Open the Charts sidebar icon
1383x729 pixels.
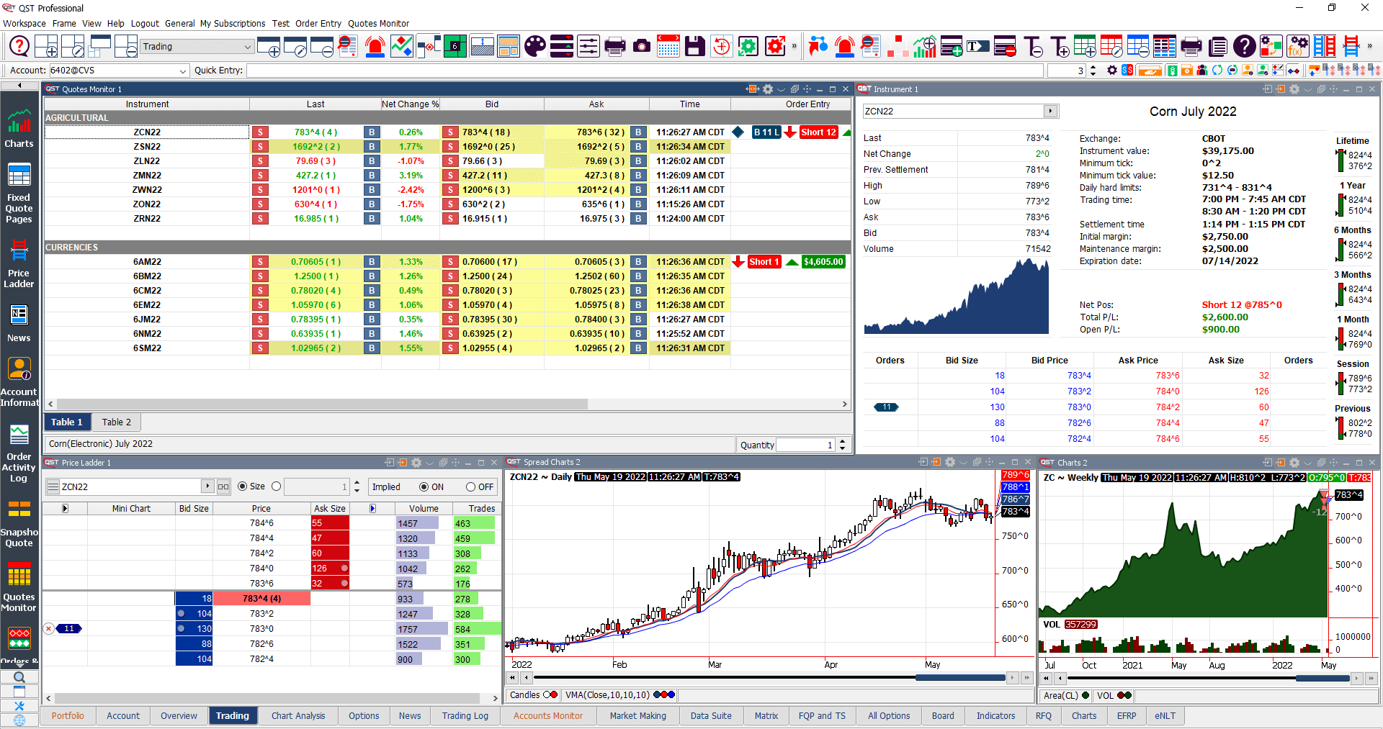tap(19, 128)
